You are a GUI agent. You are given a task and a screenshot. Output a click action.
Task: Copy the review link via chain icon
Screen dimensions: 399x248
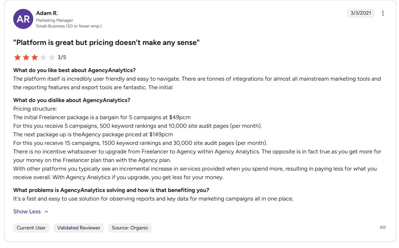(383, 227)
